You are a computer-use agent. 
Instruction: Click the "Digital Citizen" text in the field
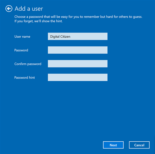click(60, 37)
